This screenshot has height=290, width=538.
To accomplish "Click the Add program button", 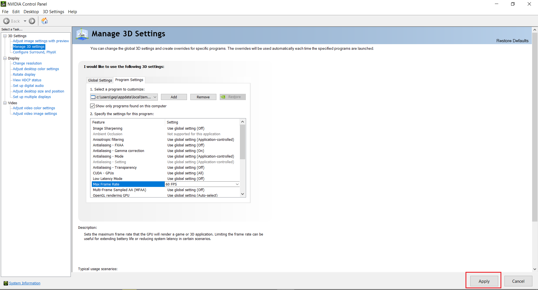I will 174,97.
